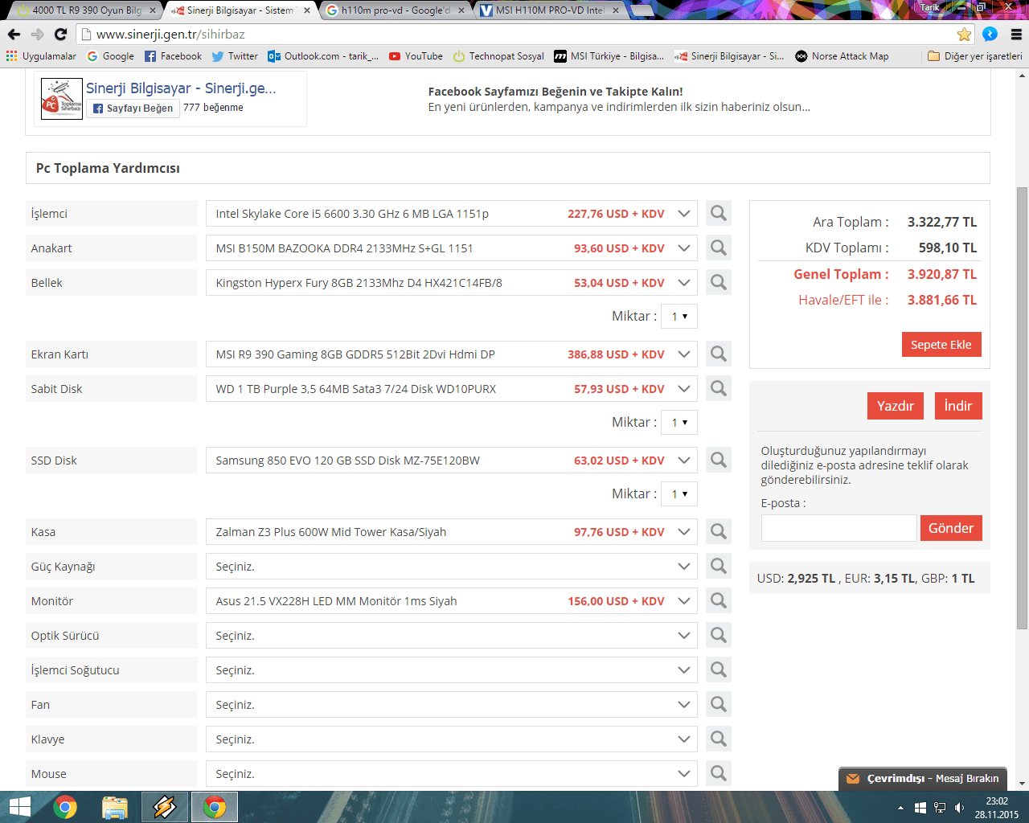Screen dimensions: 1029x823
Task: Open the Bellek Kingston Hyperx dropdown
Action: coord(452,282)
